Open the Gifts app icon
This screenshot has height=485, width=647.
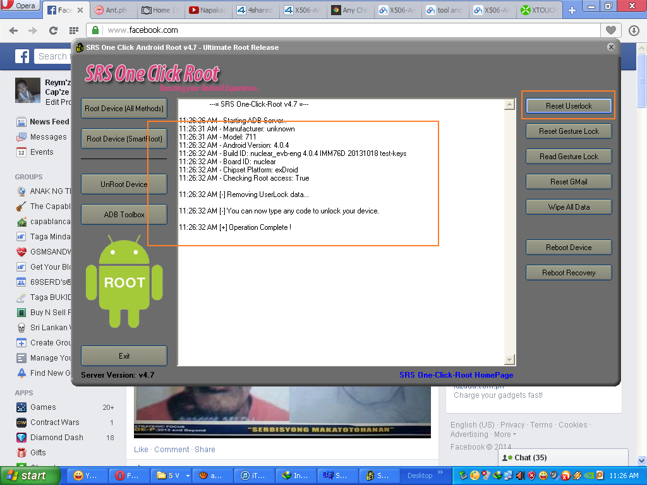[x=21, y=453]
